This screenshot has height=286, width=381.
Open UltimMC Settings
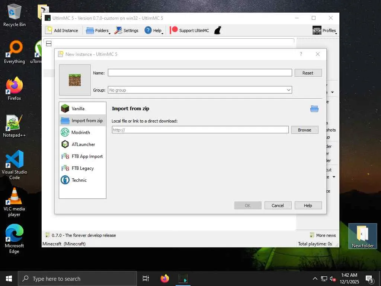click(x=127, y=31)
